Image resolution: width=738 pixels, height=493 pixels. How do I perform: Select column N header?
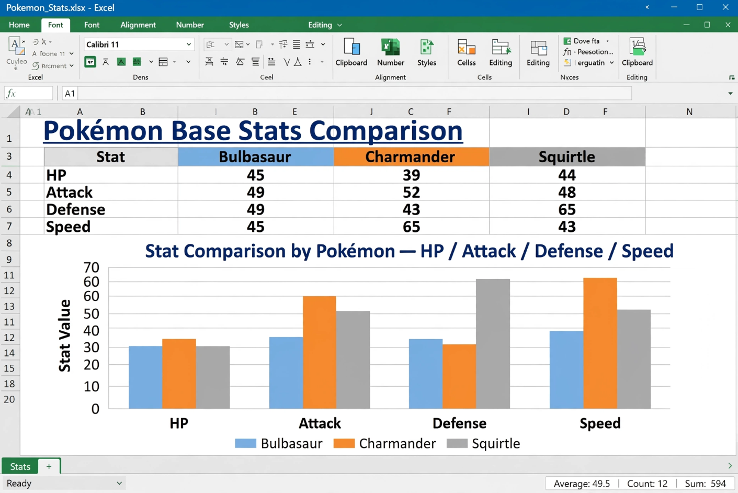tap(689, 111)
